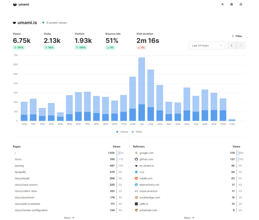Click the umami.is website title
The width and height of the screenshot is (259, 220).
click(27, 23)
